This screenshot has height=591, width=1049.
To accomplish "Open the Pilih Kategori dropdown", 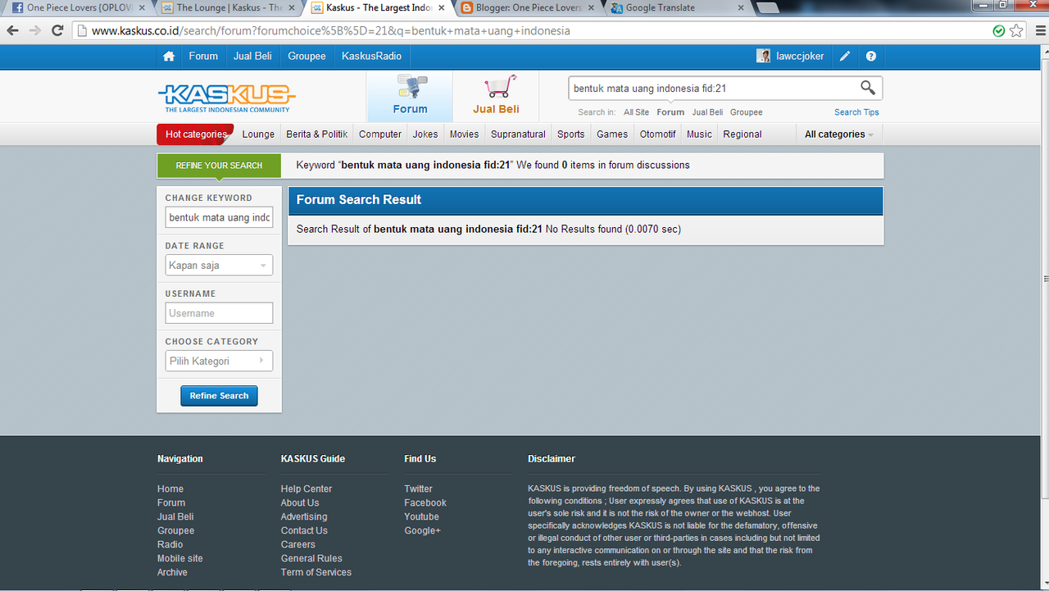I will (x=219, y=361).
